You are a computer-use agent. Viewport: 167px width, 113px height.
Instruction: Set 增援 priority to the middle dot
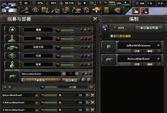tap(85, 30)
